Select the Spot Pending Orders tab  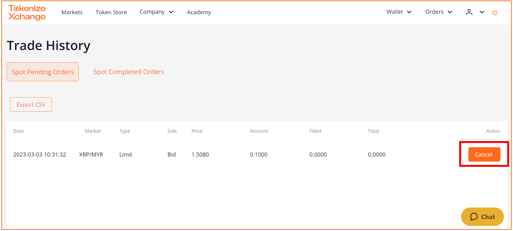click(43, 72)
